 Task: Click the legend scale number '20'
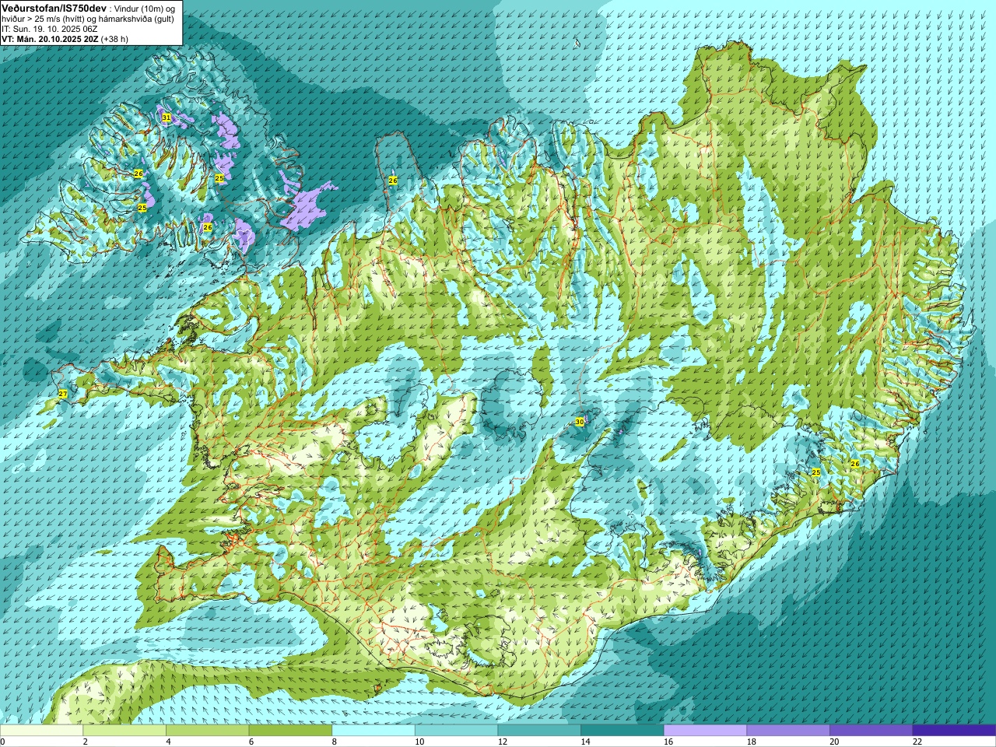834,742
